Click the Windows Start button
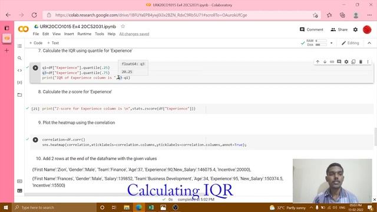 pos(6,207)
